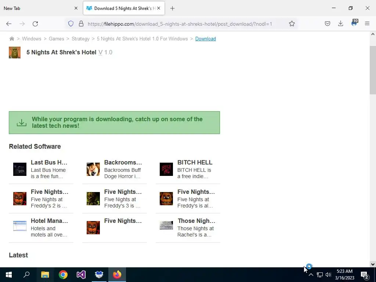376x282 pixels.
Task: Open the Windows Start menu
Action: (9, 275)
